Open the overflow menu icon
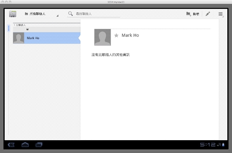 pos(220,14)
